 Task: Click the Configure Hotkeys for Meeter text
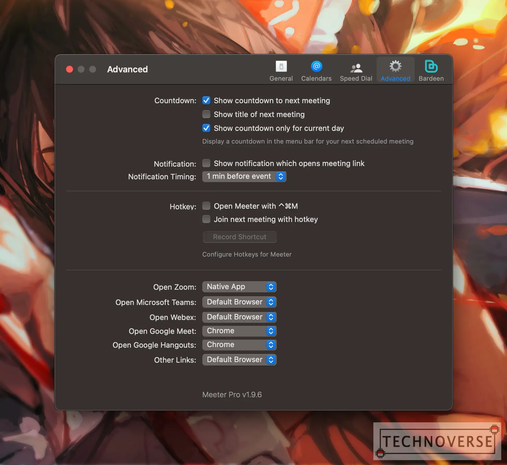(247, 254)
